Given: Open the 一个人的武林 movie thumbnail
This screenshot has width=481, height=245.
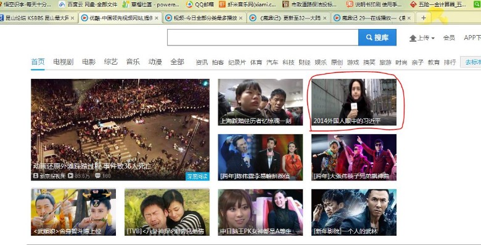Looking at the screenshot, I should [x=354, y=212].
